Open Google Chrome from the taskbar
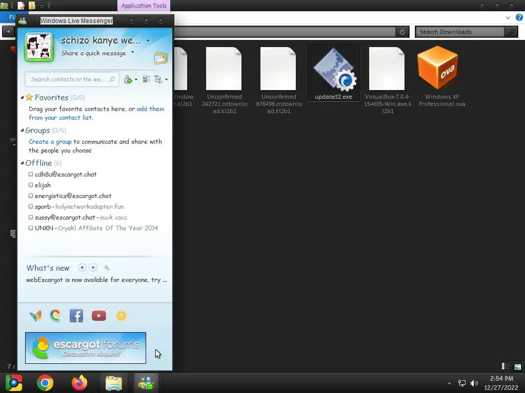The image size is (525, 393). (x=45, y=383)
